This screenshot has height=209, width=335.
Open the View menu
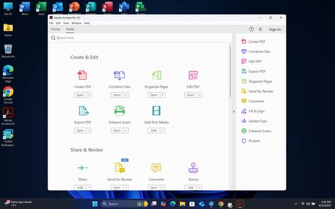click(x=66, y=23)
